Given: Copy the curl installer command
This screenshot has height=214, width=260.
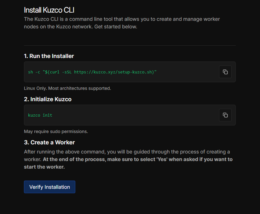Looking at the screenshot, I should [225, 72].
